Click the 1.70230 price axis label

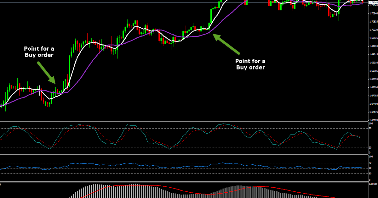click(374, 30)
